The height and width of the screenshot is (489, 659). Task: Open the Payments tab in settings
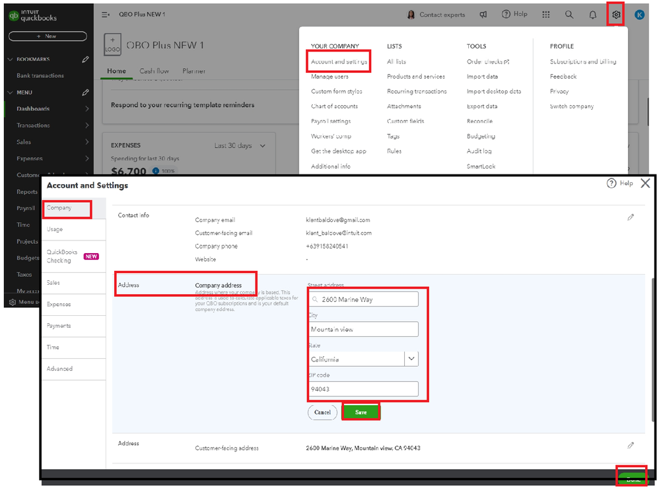(x=74, y=326)
